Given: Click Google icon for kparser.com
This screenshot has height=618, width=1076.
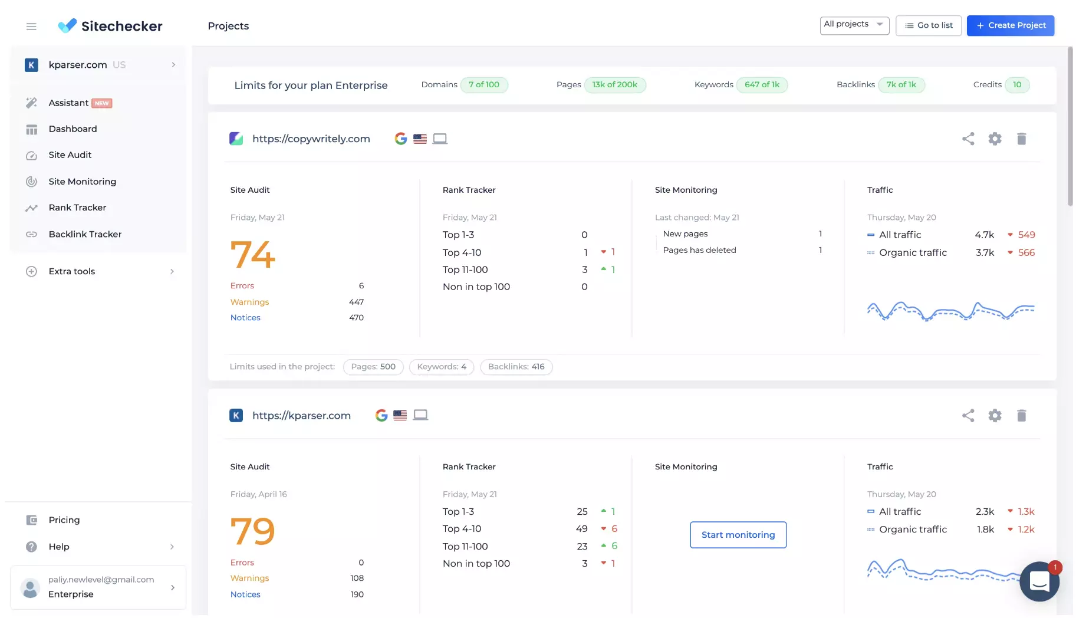Looking at the screenshot, I should 381,416.
